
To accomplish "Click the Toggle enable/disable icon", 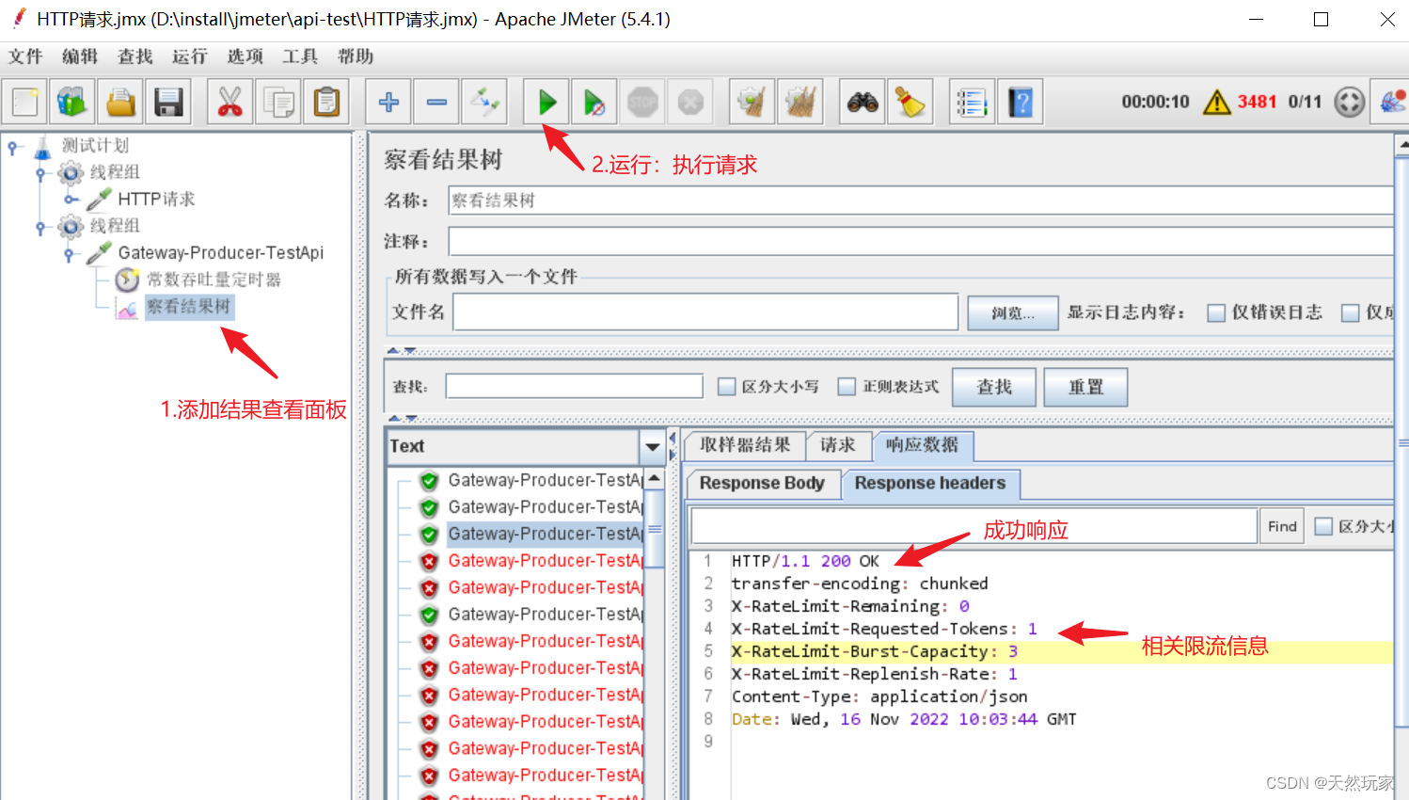I will point(485,102).
